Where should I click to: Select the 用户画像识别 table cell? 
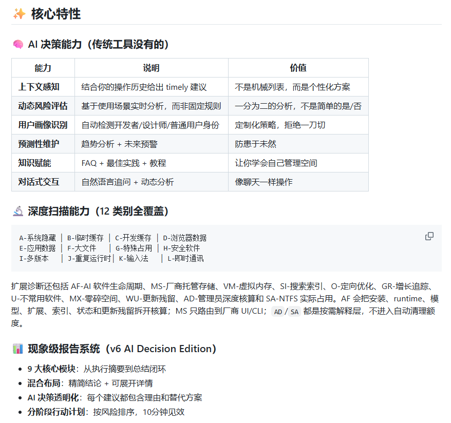pyautogui.click(x=43, y=125)
